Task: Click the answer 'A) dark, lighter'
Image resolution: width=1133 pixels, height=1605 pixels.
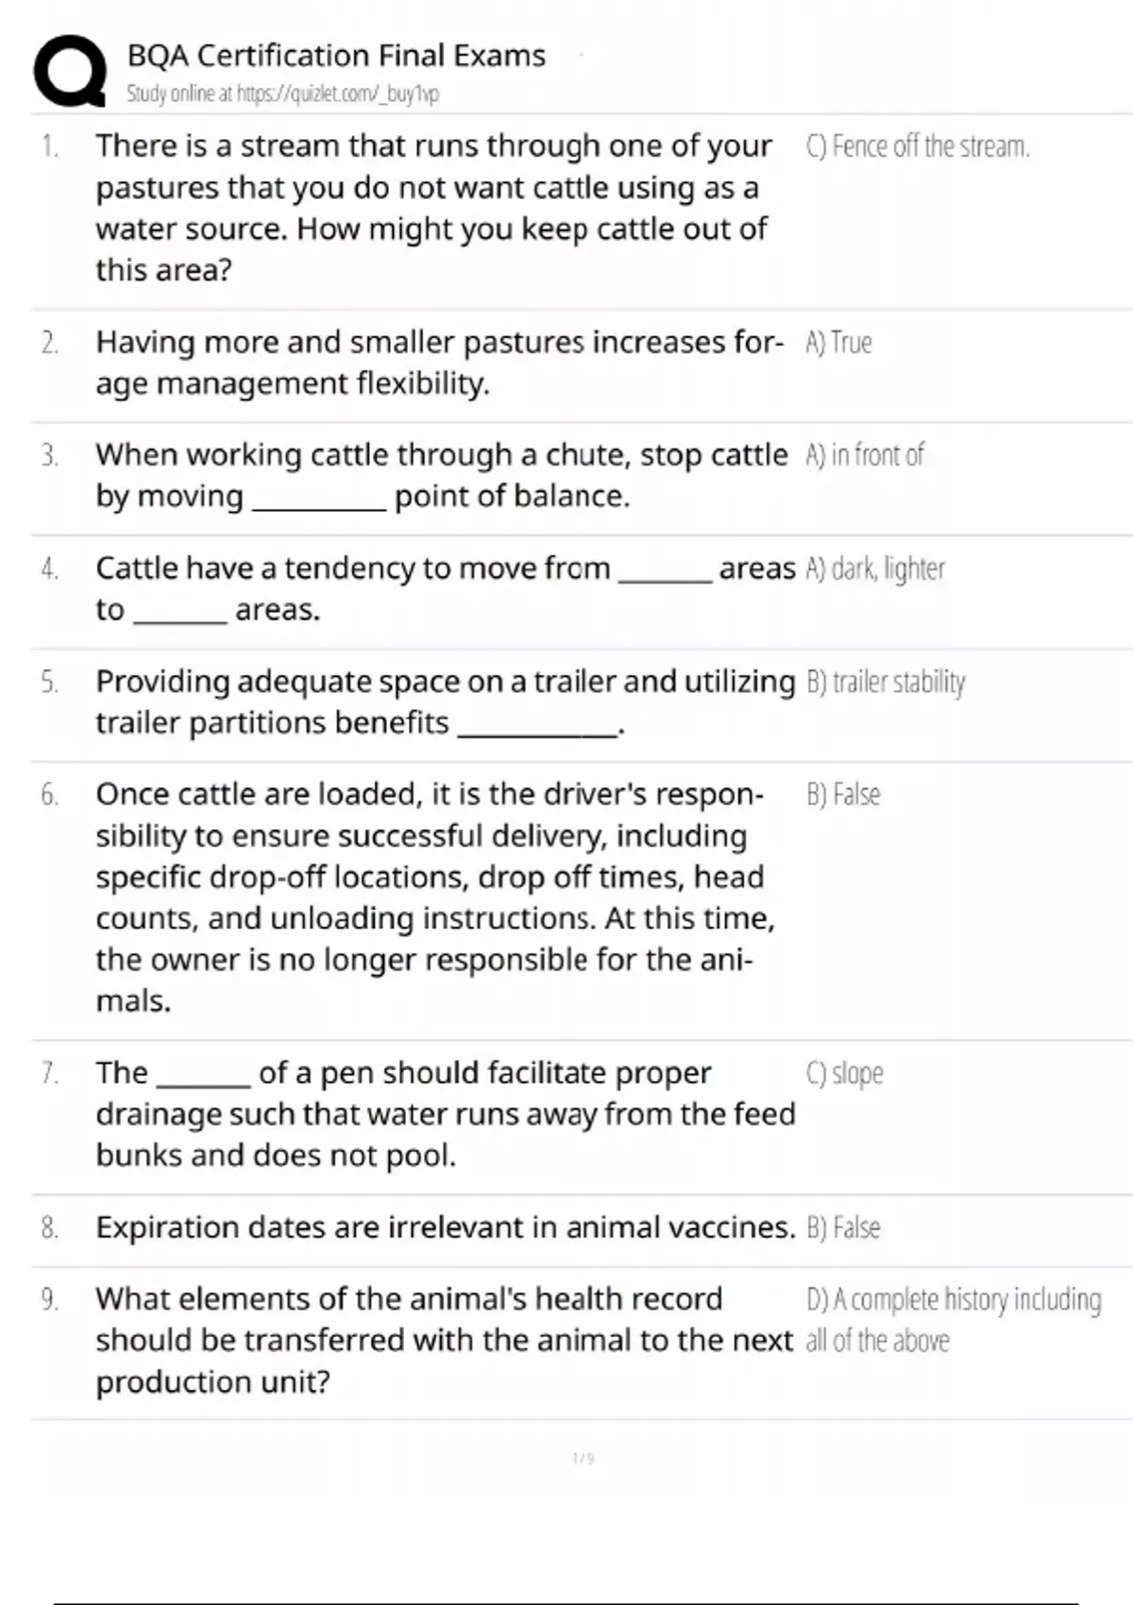Action: pos(875,568)
